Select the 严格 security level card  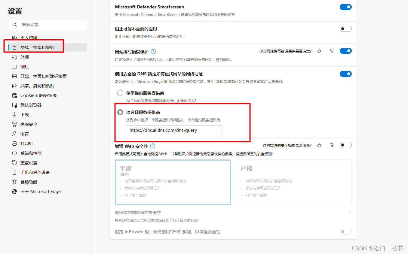click(294, 182)
